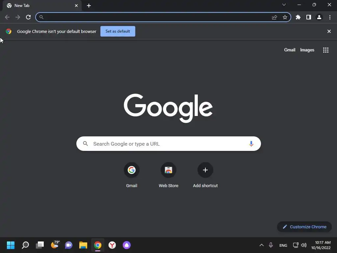Open the weather widget showing 79°

pos(55,245)
